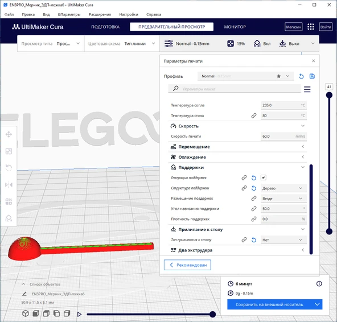Click the 'Рекомендован' button
The width and height of the screenshot is (337, 322).
point(187,265)
